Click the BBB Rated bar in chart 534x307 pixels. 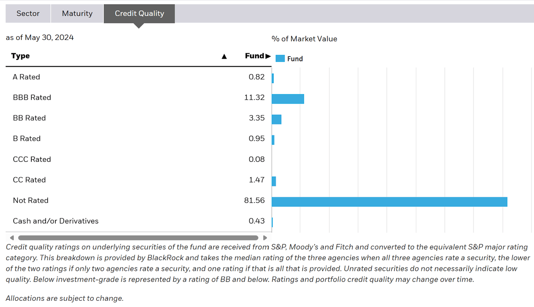288,99
